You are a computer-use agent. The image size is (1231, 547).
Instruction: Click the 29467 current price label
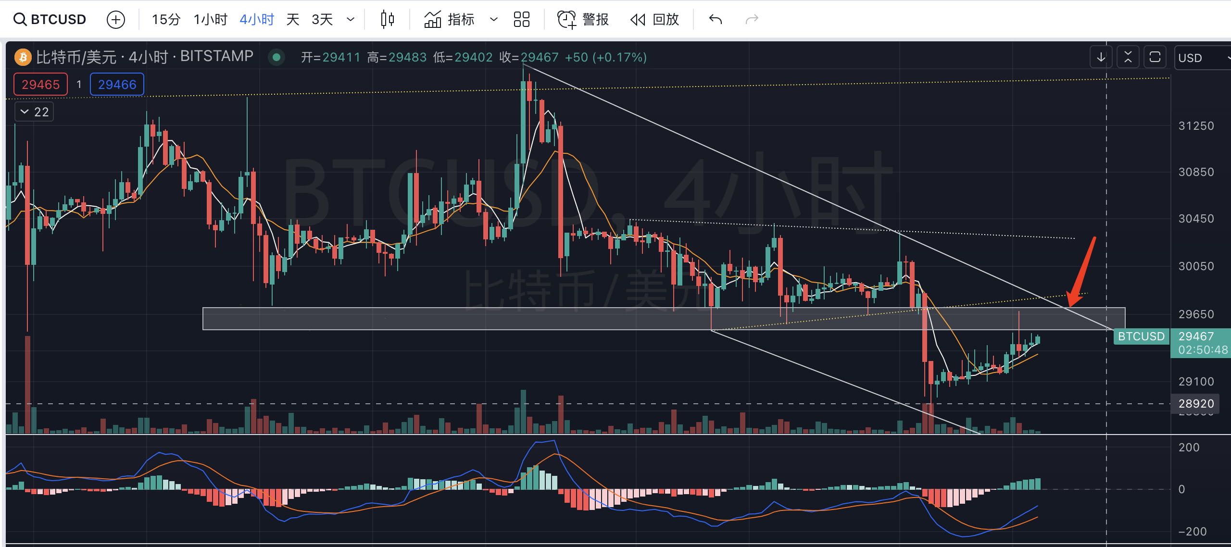1196,336
